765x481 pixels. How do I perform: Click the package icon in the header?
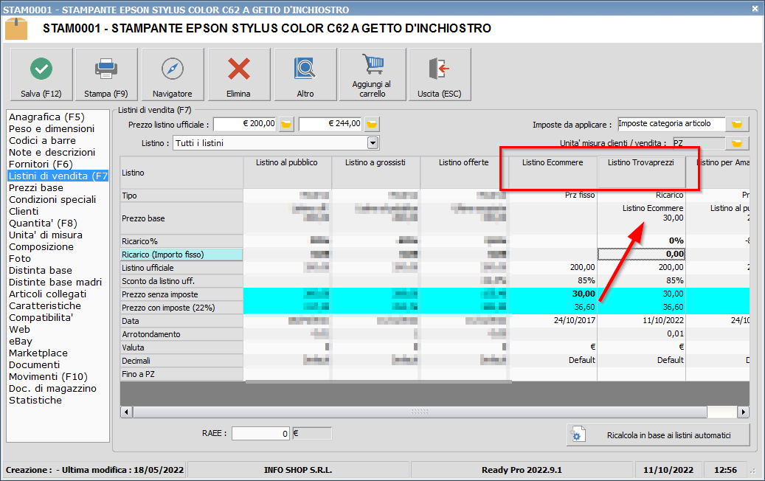16,29
